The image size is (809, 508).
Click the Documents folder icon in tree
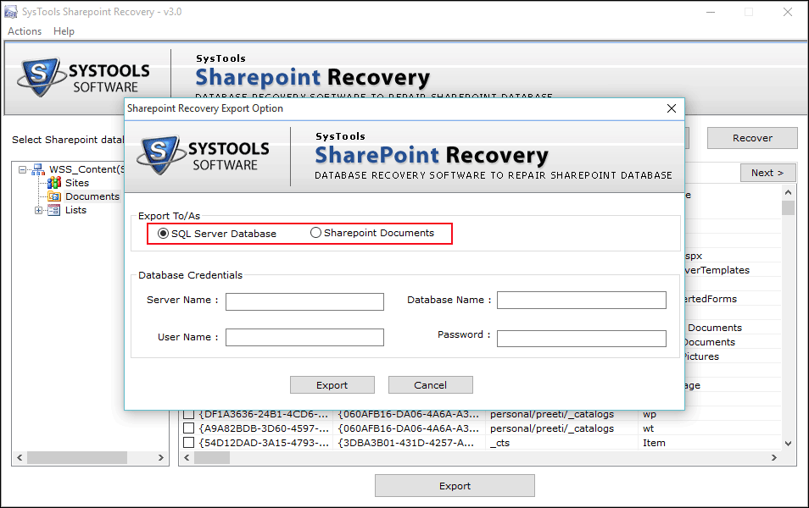pos(54,196)
